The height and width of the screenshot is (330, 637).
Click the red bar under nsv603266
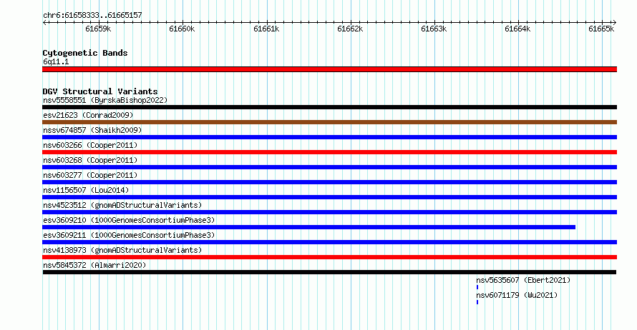329,152
